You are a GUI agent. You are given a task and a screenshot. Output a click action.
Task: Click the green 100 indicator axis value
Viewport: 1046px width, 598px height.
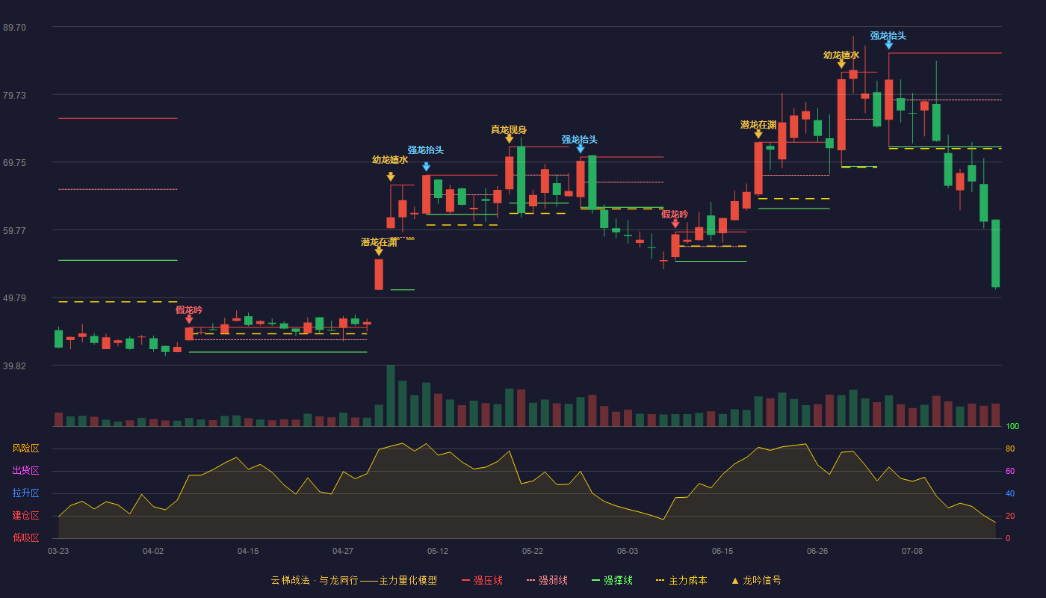(x=1012, y=427)
